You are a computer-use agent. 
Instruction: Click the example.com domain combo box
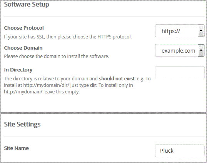180,50
